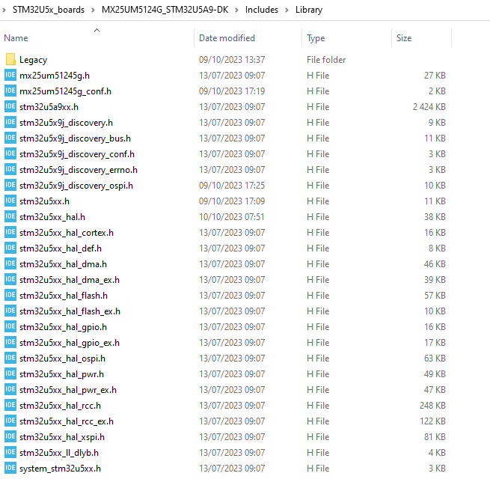Click the IDE icon of stm32u5xx.h
The height and width of the screenshot is (485, 490).
[x=10, y=201]
